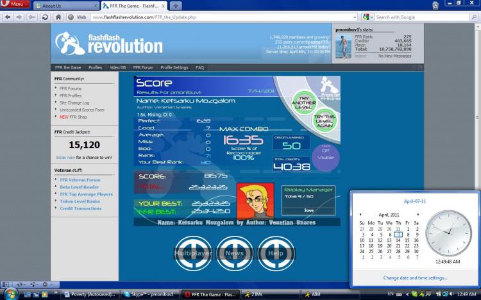The height and width of the screenshot is (300, 481).
Task: Open the Google search engine selector
Action: pos(367,17)
